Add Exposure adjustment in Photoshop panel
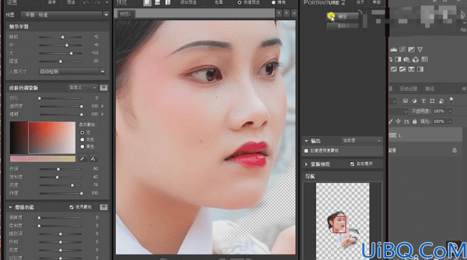Viewport: 467px width, 260px height. 411,50
